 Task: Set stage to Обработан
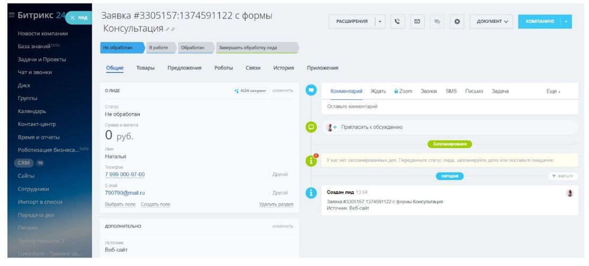coord(195,48)
